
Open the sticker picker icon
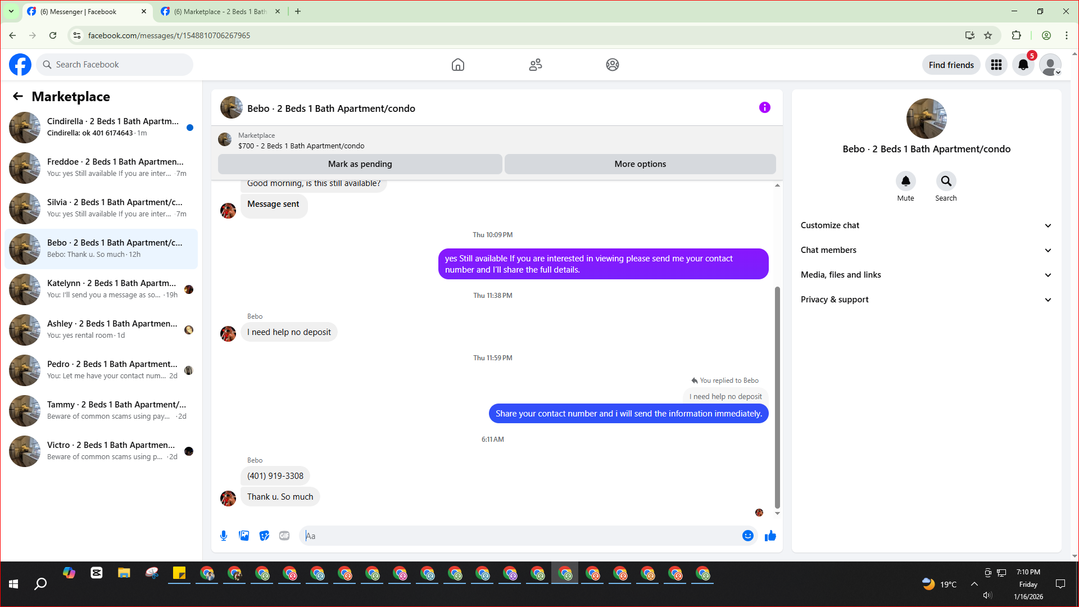(x=264, y=536)
